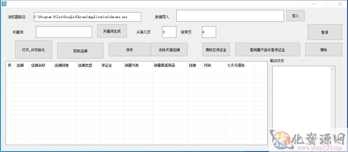This screenshot has width=348, height=152.
Task: Click the 序 column header
Action: point(11,66)
